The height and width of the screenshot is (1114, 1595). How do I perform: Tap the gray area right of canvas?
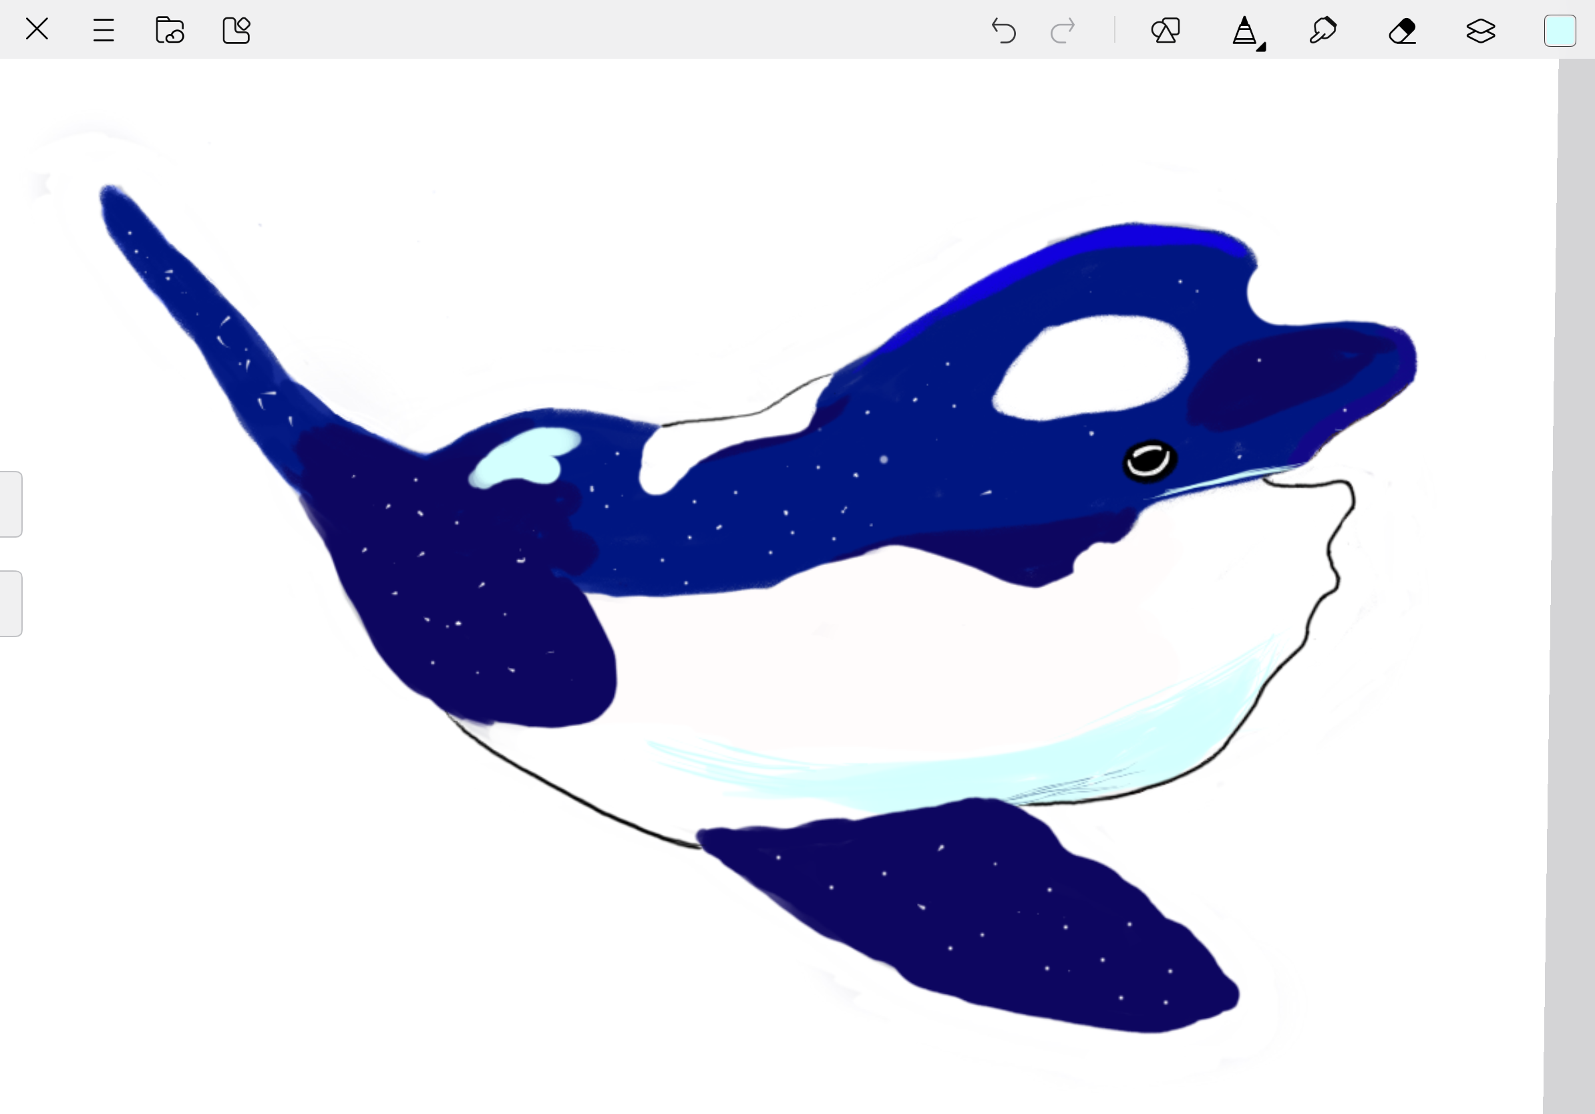pos(1574,556)
